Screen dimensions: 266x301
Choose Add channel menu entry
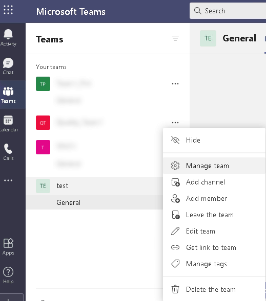click(x=214, y=182)
